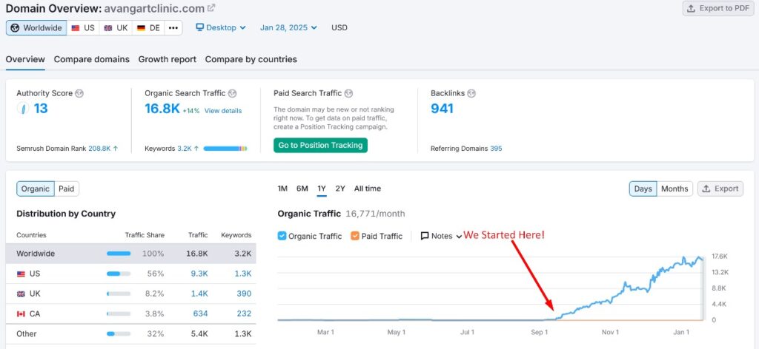The image size is (759, 349).
Task: Select the DE flag country filter
Action: click(x=148, y=27)
